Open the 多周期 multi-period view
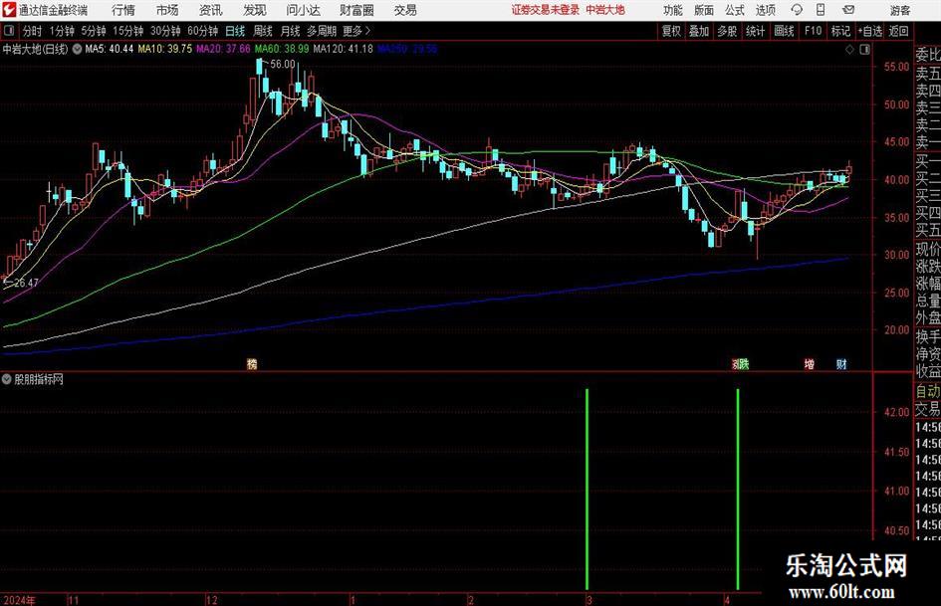This screenshot has width=941, height=606. click(322, 31)
